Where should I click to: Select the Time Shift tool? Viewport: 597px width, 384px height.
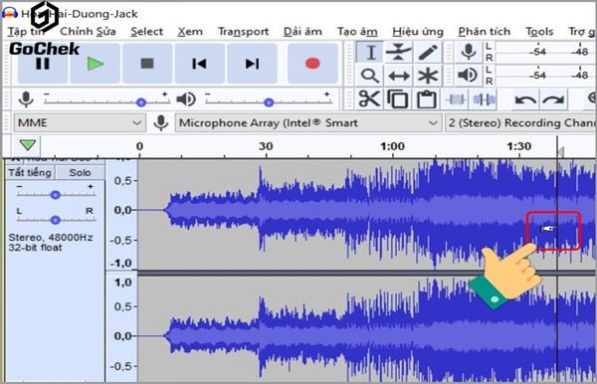tap(398, 76)
